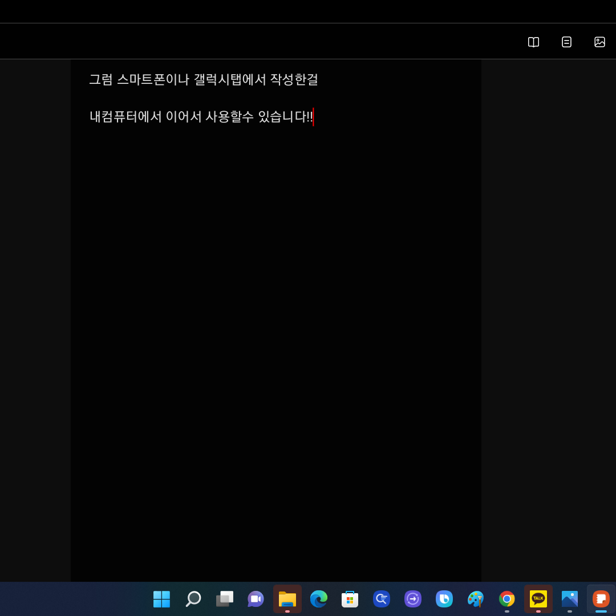The image size is (616, 616).
Task: Insert a picture with the image icon
Action: coord(599,41)
